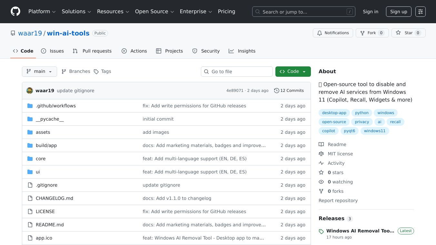Viewport: 436px width, 245px height.
Task: Switch to the Issues tab
Action: click(x=53, y=51)
